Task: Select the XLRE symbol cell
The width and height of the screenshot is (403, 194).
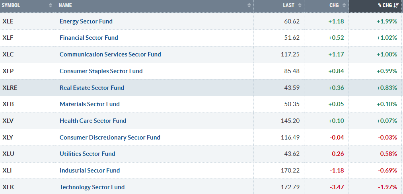Action: click(27, 87)
